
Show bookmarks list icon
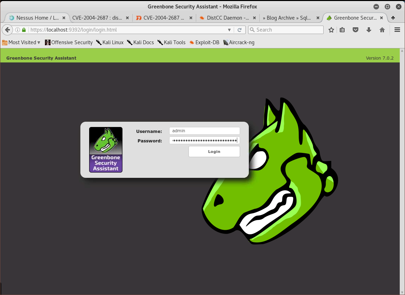click(342, 30)
